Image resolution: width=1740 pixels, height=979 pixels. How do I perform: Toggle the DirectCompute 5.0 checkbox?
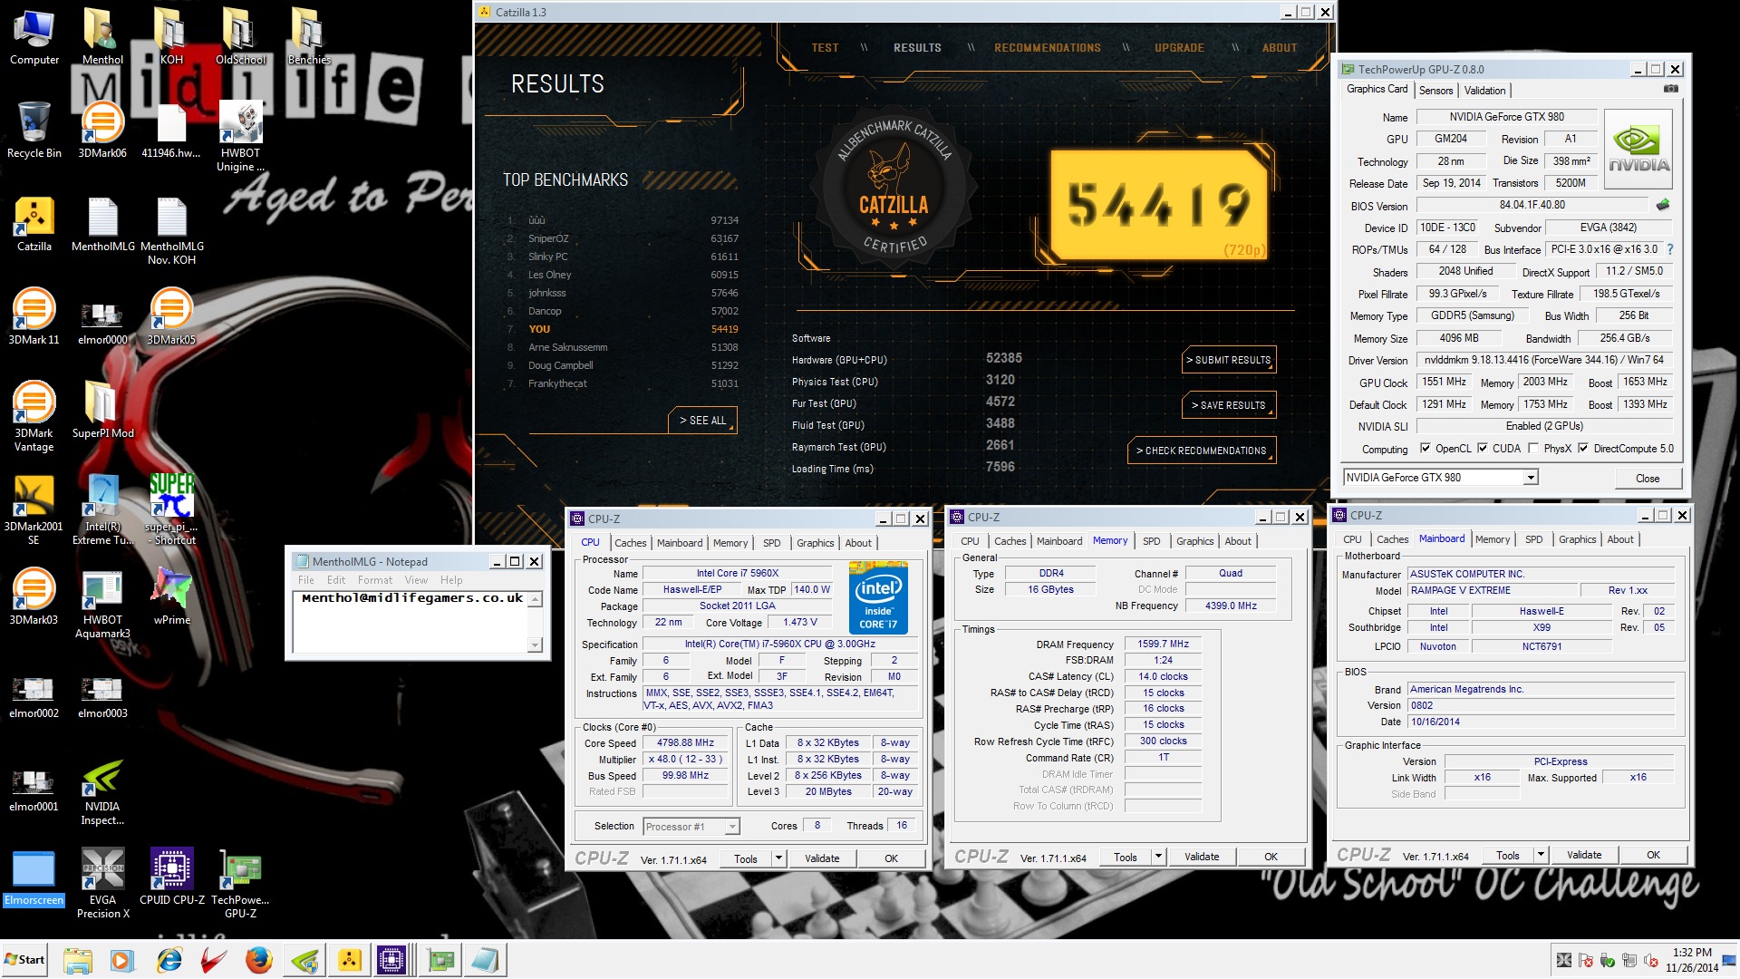tap(1583, 449)
